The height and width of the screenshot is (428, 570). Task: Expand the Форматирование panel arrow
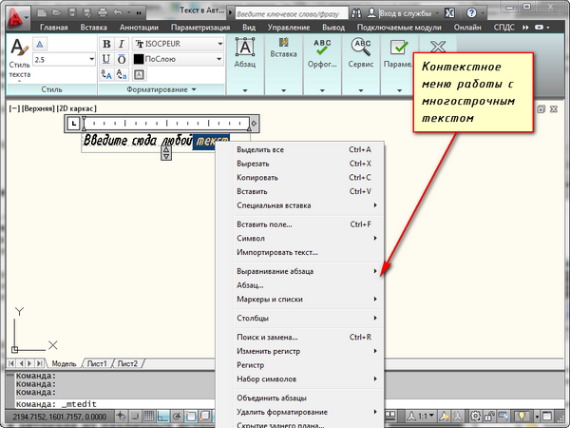(194, 89)
